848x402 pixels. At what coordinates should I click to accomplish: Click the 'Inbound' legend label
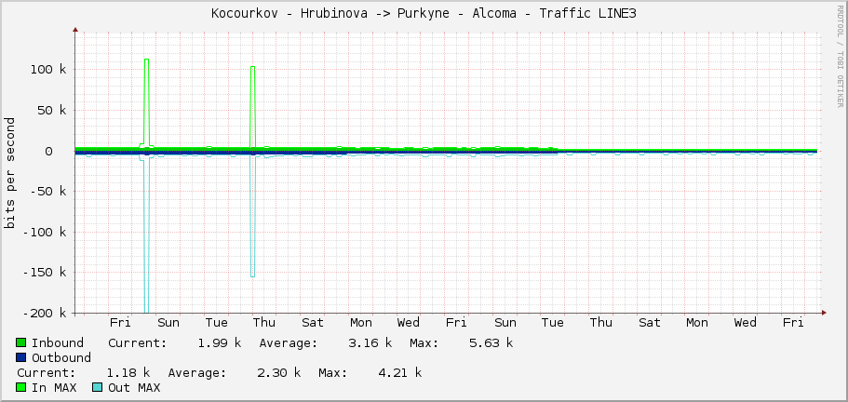point(58,342)
